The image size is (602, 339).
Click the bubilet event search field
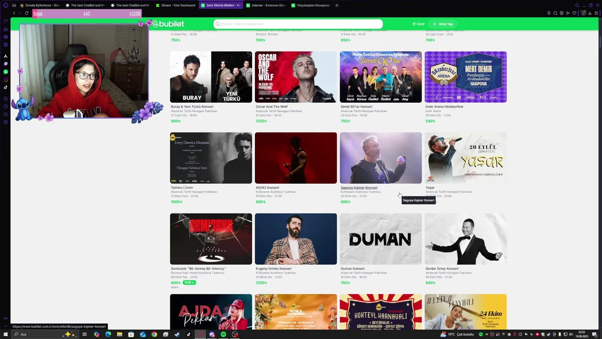tap(298, 24)
